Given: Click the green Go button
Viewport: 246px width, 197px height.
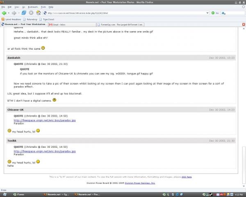Looking at the screenshot, I should tap(213, 13).
